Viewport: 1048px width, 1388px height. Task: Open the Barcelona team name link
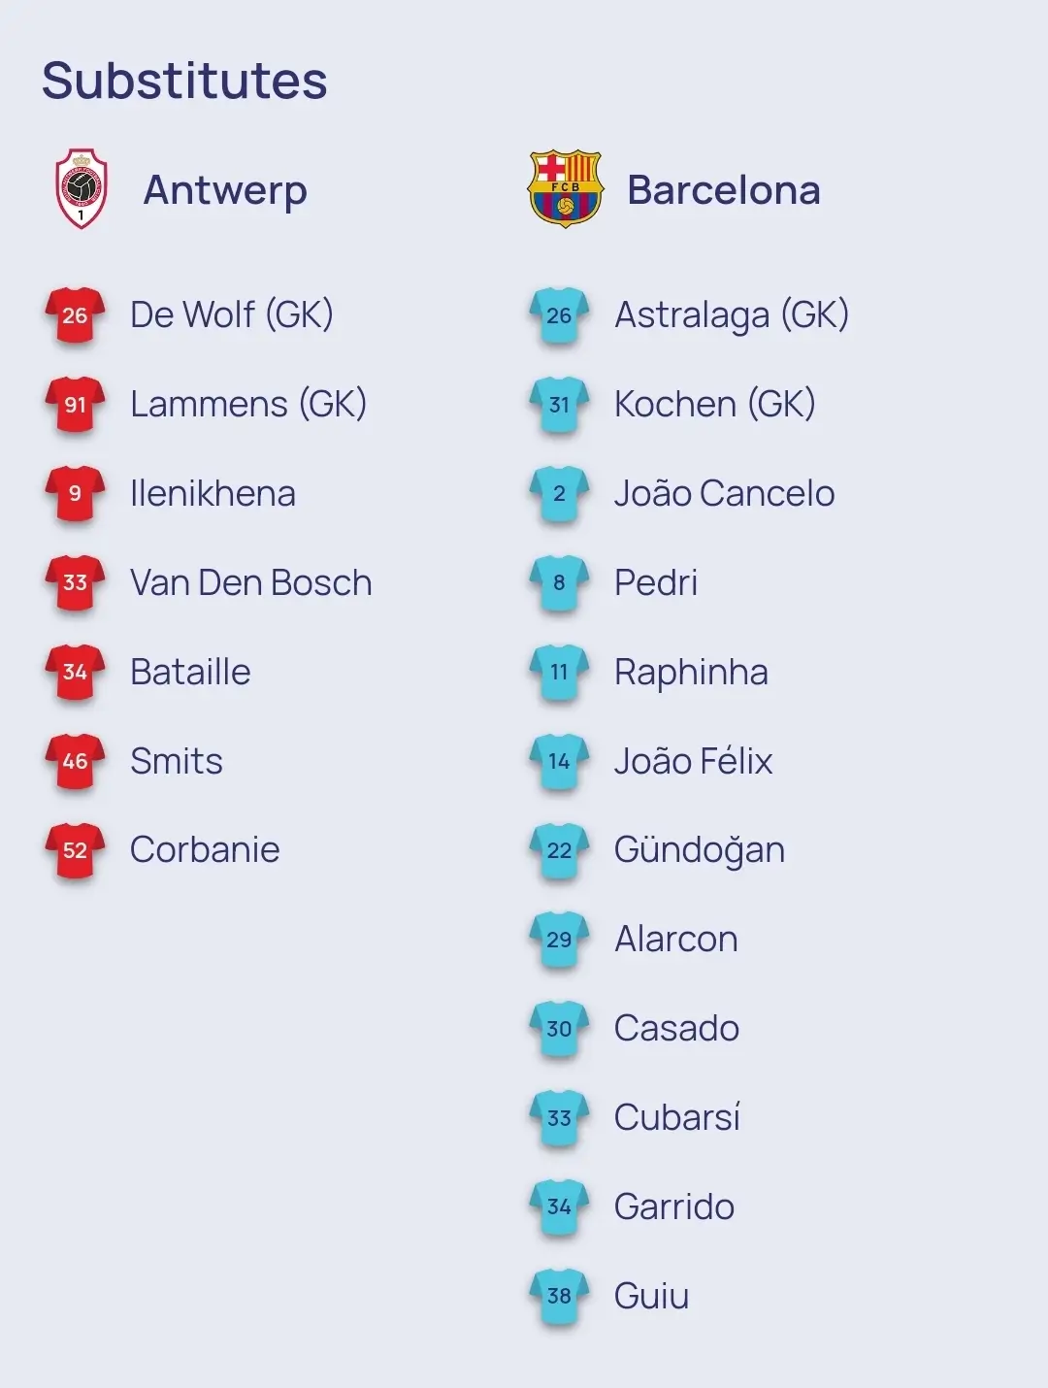(x=723, y=190)
